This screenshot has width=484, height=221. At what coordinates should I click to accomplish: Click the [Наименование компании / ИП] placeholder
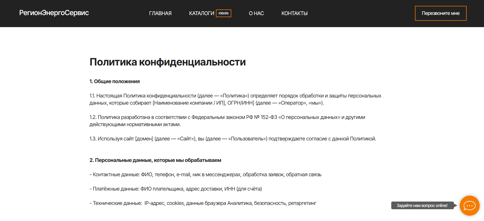pos(189,103)
